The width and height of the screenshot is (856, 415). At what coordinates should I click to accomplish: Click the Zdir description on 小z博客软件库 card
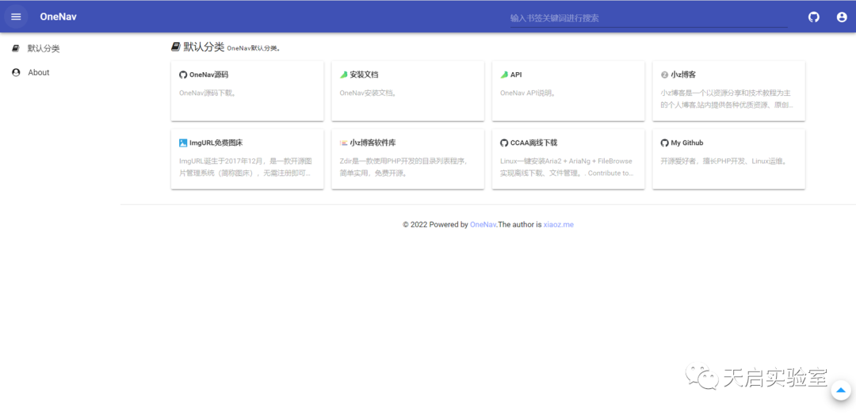(x=404, y=167)
